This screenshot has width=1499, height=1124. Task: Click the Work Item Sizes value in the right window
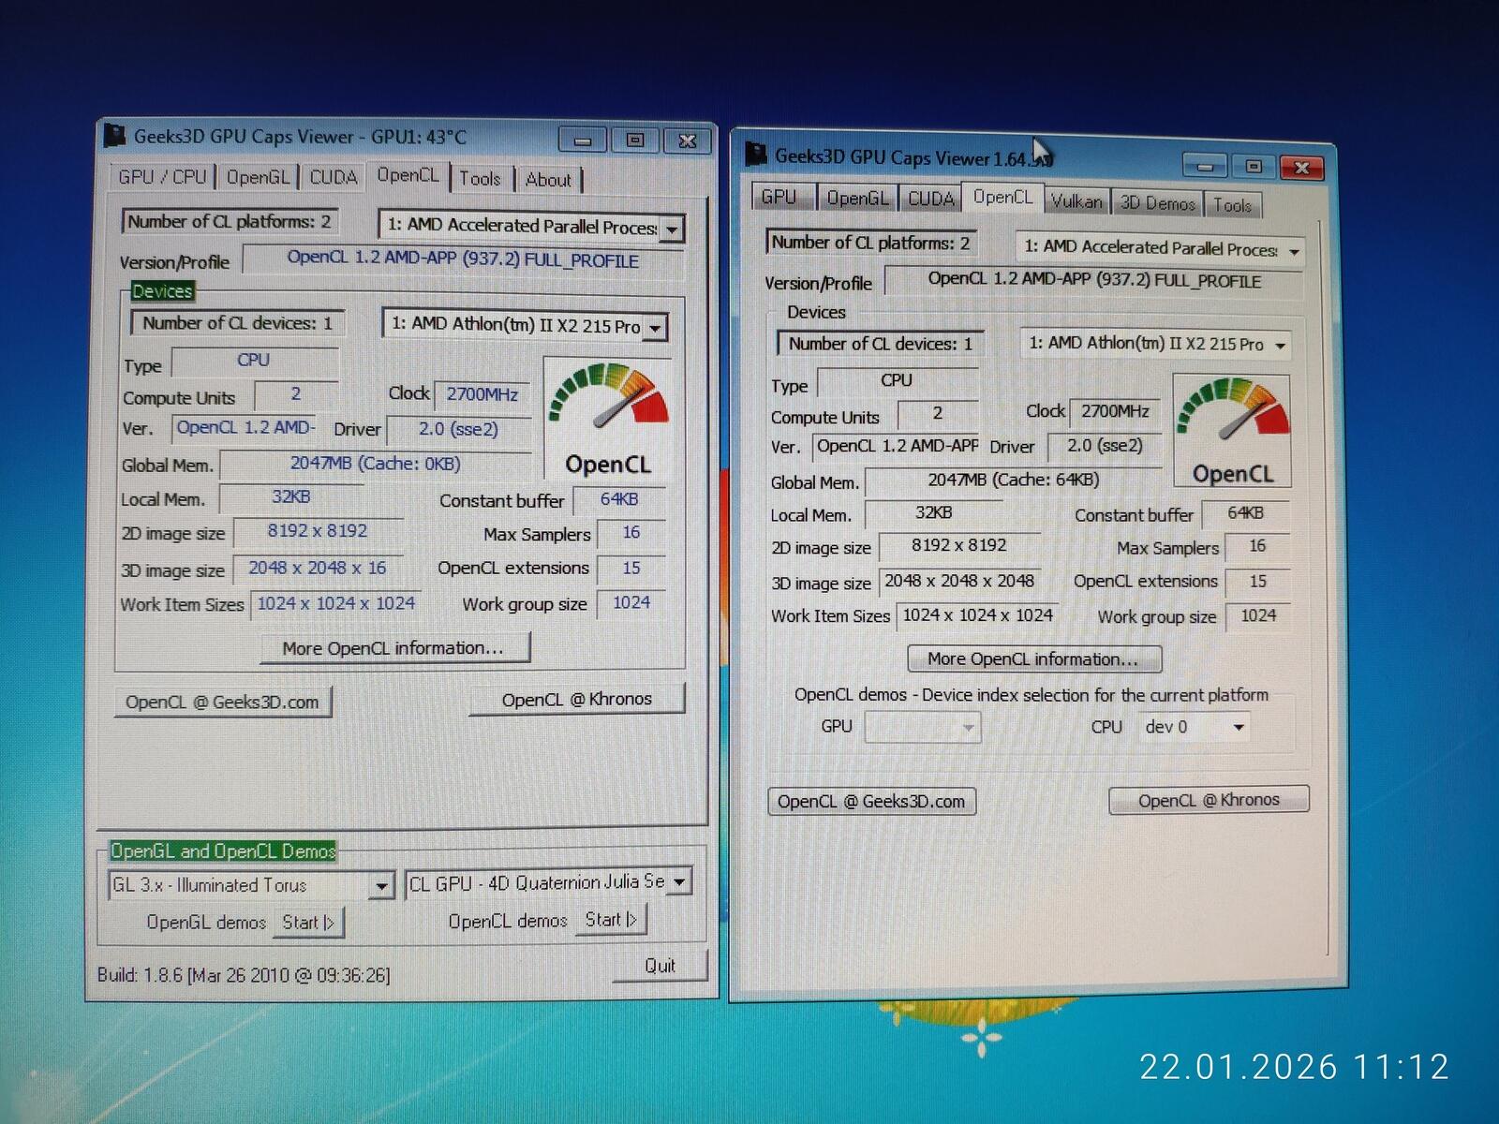point(977,615)
